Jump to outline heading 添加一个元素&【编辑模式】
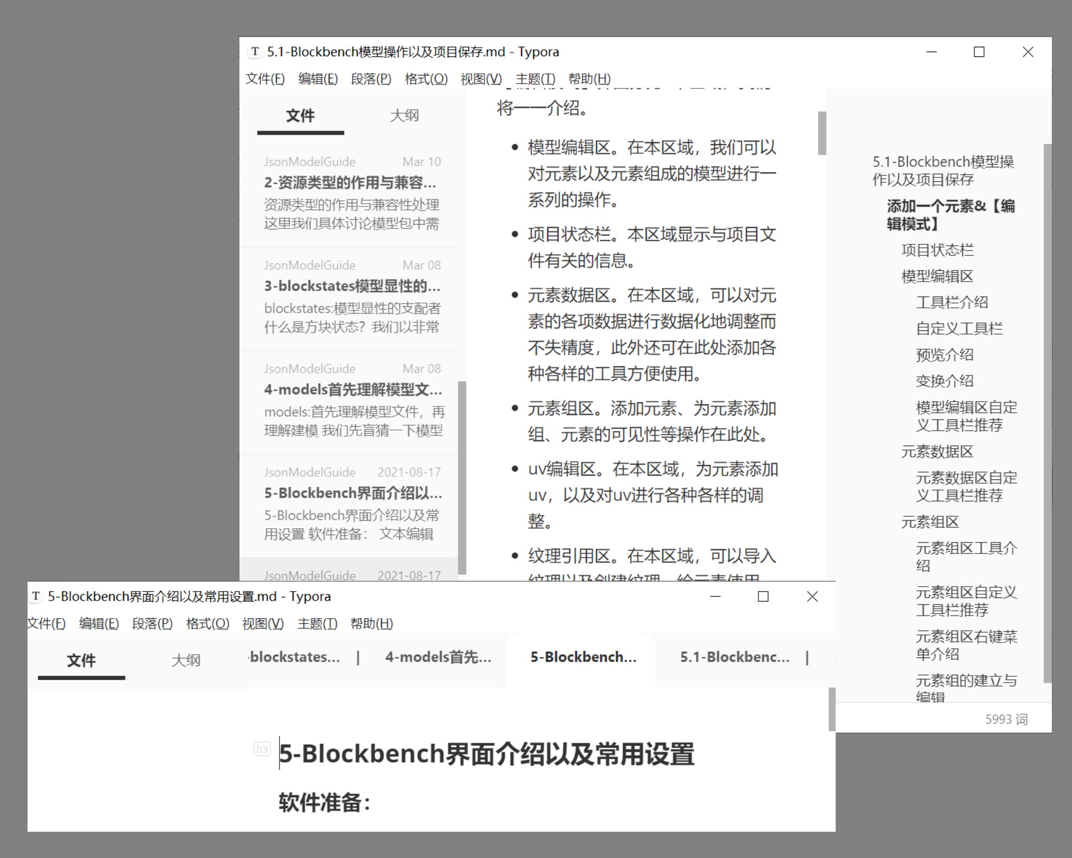The height and width of the screenshot is (858, 1072). [950, 215]
